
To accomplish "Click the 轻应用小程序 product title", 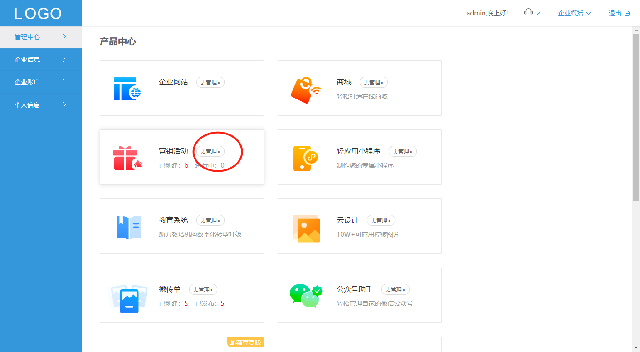I will click(358, 151).
